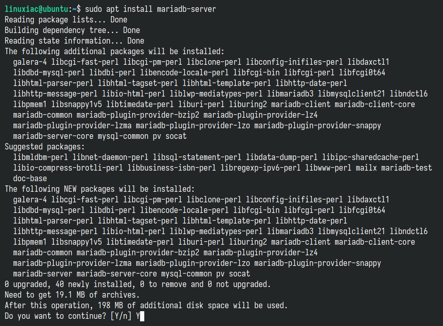Click 'libmldbm-perl' in suggested packages

pos(40,157)
